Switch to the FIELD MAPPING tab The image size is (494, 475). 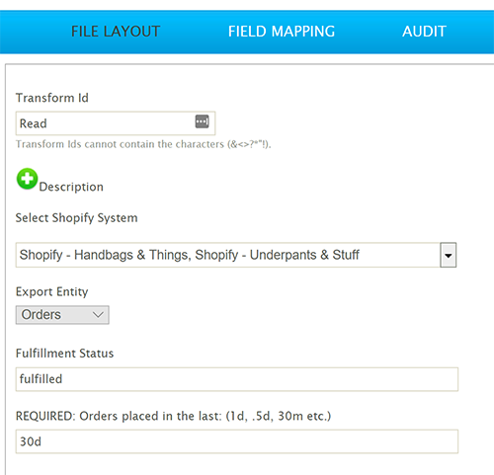pyautogui.click(x=282, y=32)
